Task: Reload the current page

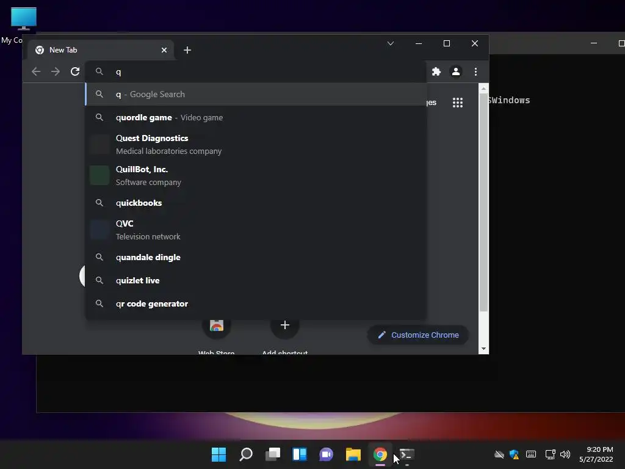Action: pos(75,71)
